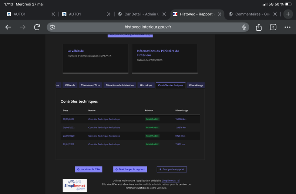Close the Car Detail - Admin tab
The width and height of the screenshot is (296, 194).
(x=164, y=14)
